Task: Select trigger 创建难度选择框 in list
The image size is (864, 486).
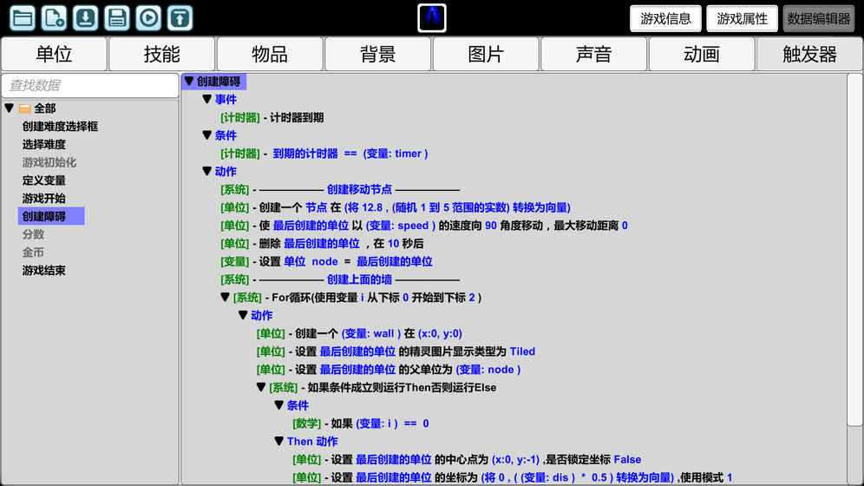Action: (x=60, y=127)
